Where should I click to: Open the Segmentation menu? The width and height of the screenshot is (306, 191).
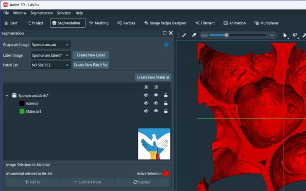pos(41,13)
